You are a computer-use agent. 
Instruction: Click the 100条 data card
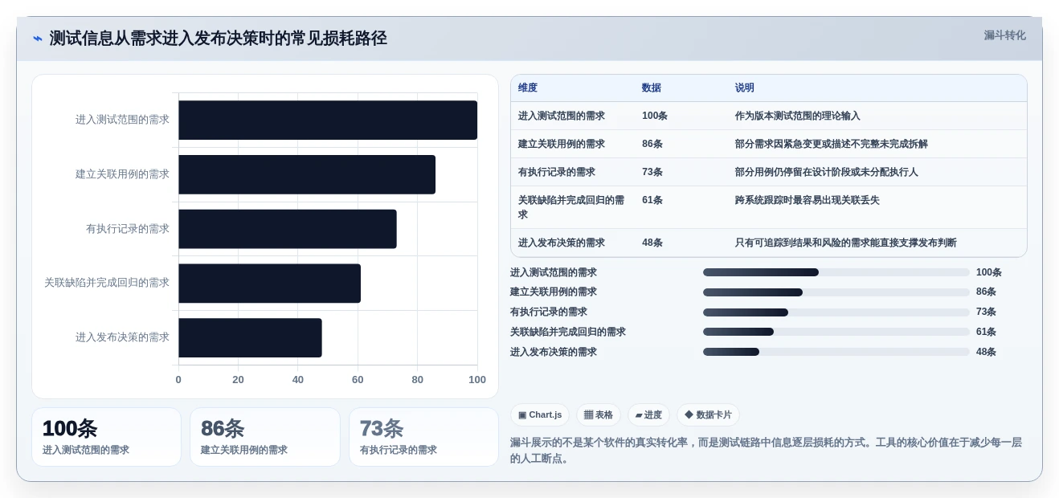(106, 437)
